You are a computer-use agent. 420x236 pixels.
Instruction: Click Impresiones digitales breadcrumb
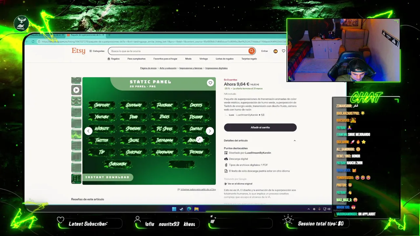point(217,68)
